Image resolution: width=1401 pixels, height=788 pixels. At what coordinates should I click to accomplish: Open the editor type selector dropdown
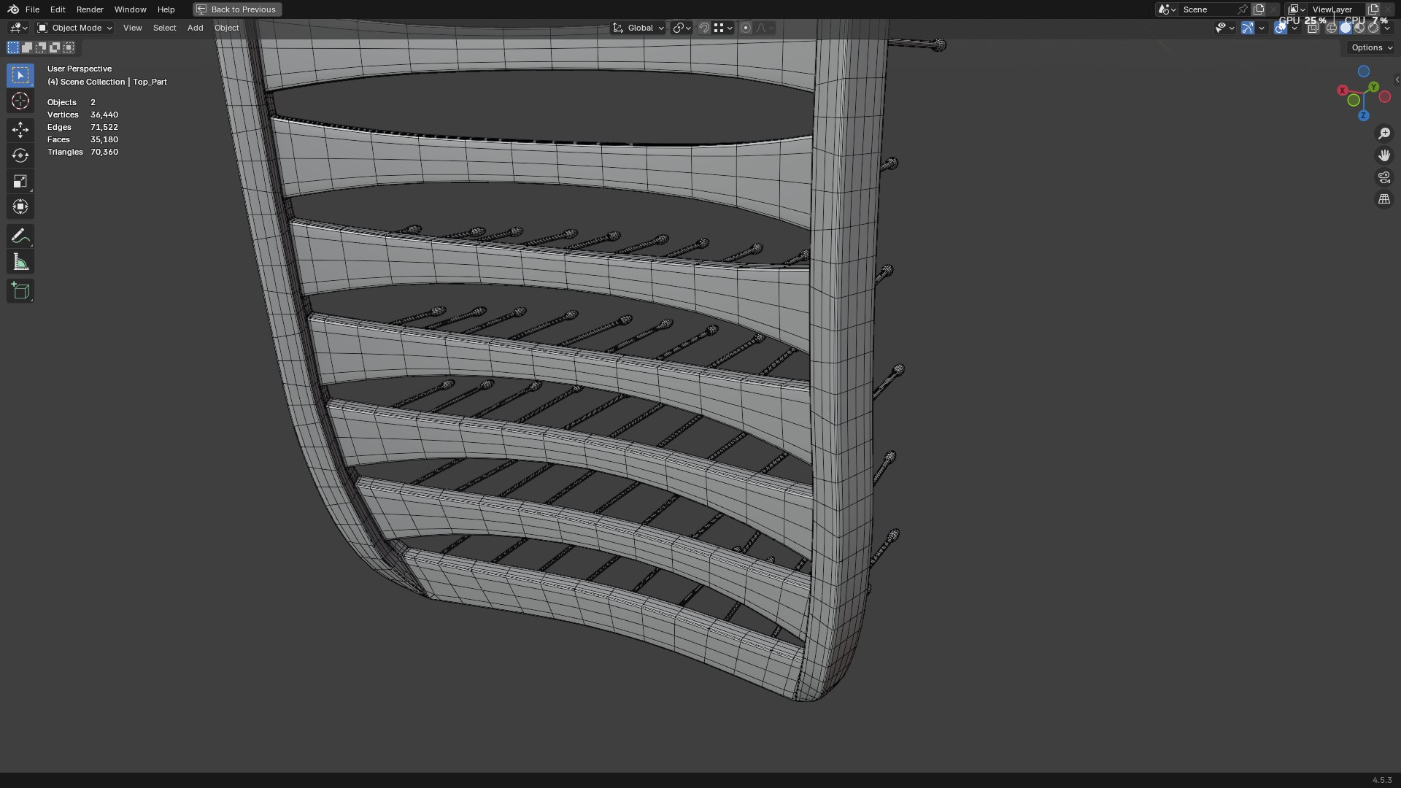click(x=18, y=28)
